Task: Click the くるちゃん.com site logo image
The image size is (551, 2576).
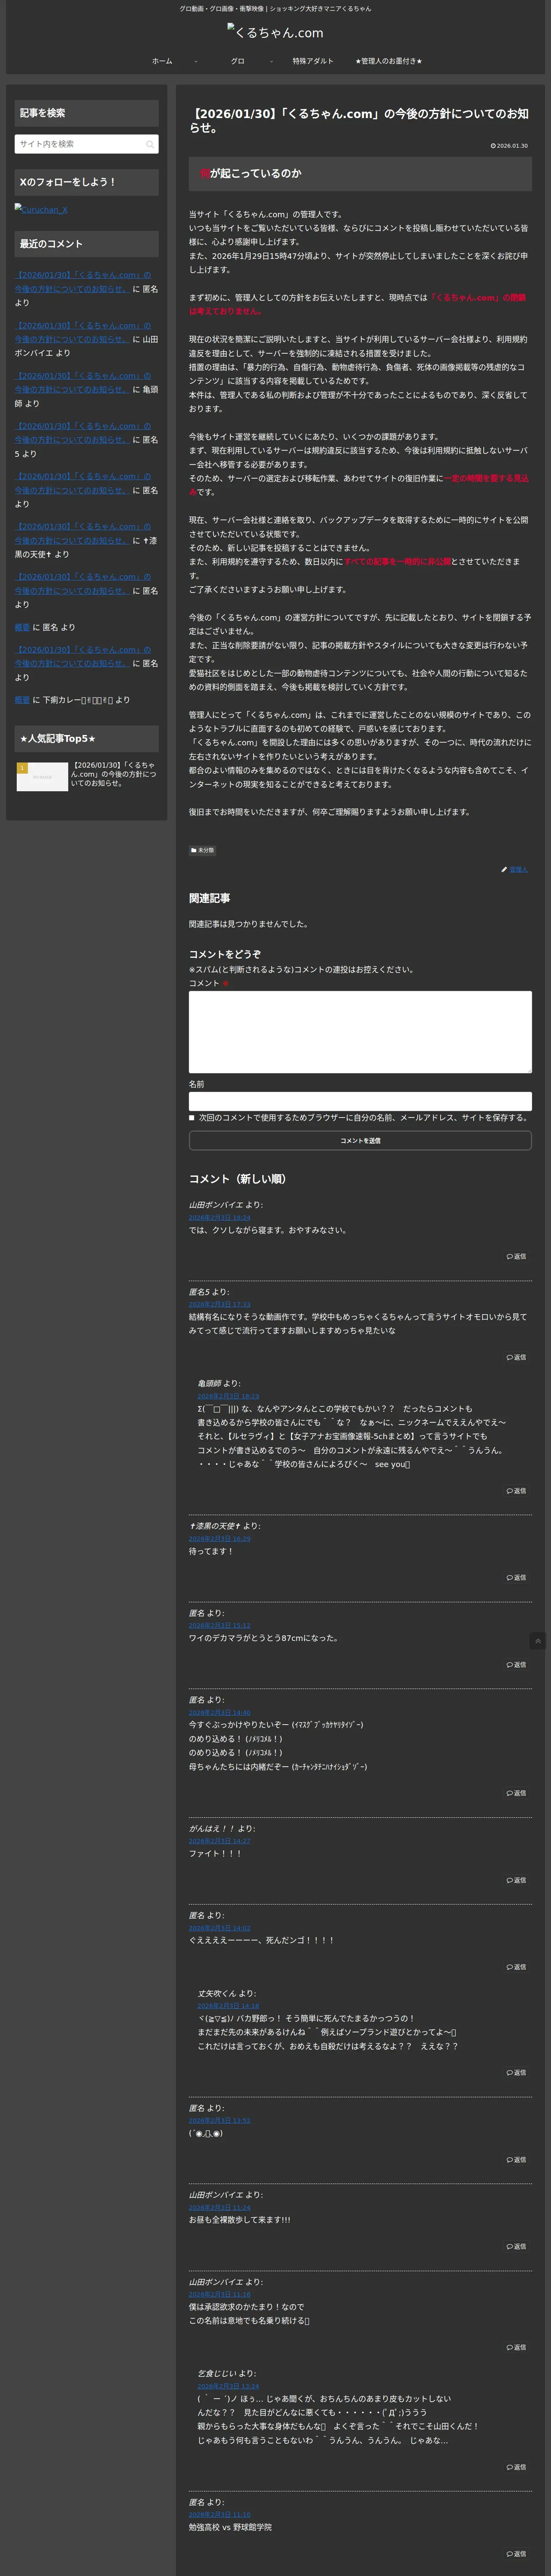Action: tap(275, 33)
